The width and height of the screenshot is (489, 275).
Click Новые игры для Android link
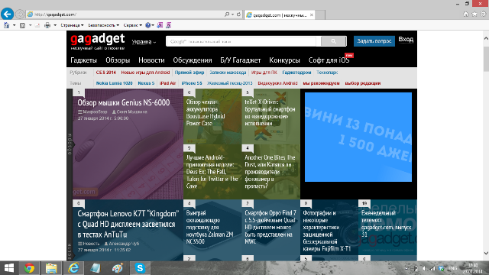[145, 73]
